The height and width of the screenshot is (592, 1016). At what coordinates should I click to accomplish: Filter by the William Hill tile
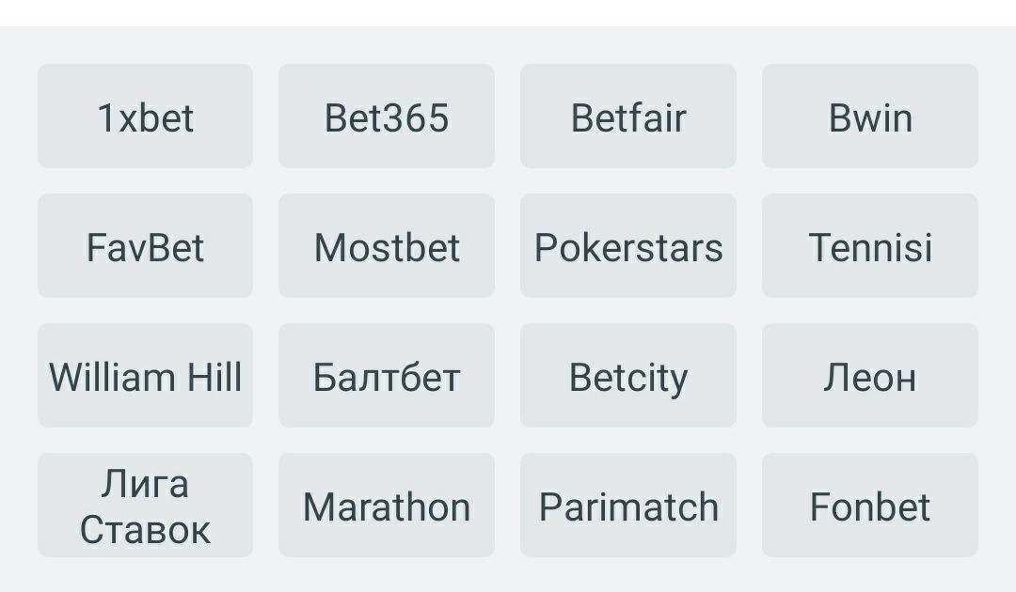[x=145, y=376]
